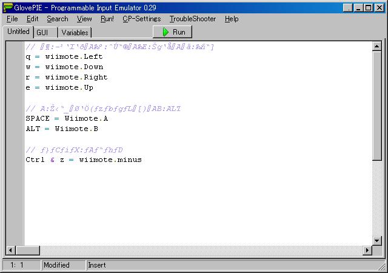Click the line 'ALT = Wiimote.B'
This screenshot has width=388, height=273.
pos(62,129)
